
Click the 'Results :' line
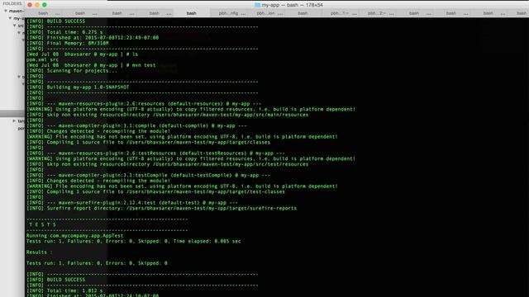click(39, 252)
